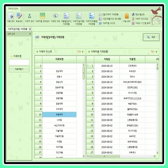Open 거래처별 장부관리 ledger icon
Image resolution: width=168 pixels, height=168 pixels.
click(42, 17)
